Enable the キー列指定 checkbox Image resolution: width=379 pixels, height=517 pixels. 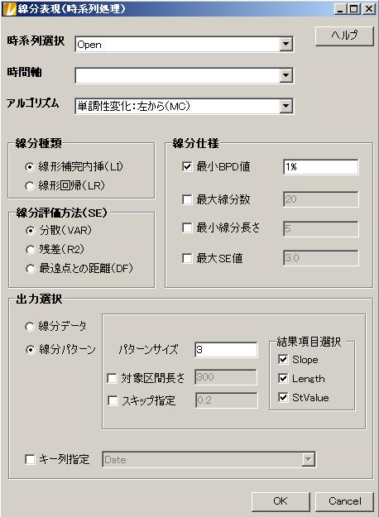pos(30,459)
